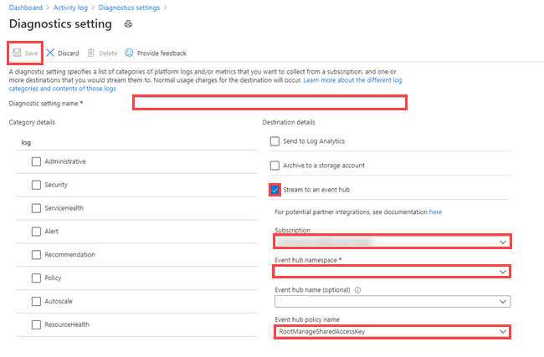The image size is (544, 357).
Task: Open the partner integrations documentation 'here' link
Action: 435,212
